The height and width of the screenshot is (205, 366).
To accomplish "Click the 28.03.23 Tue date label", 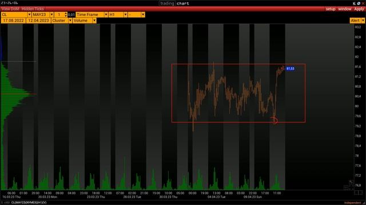I will (x=132, y=197).
